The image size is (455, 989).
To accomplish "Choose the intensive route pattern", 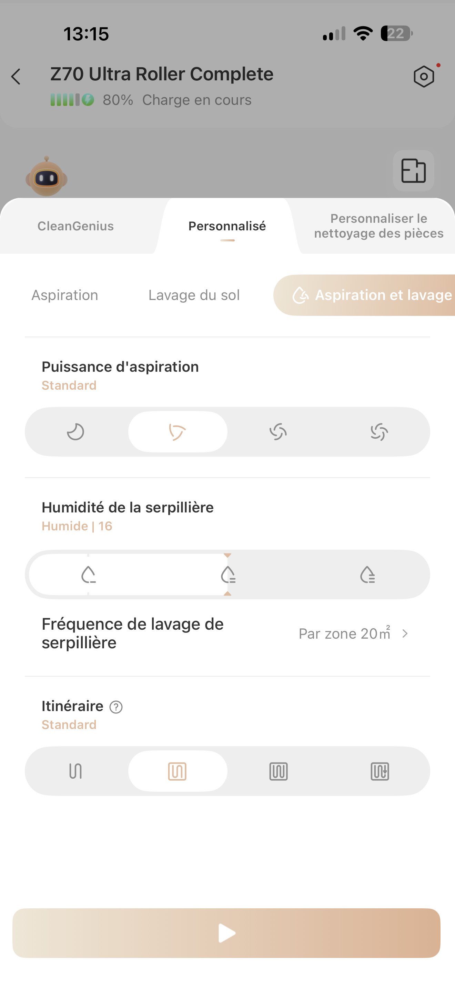I will [x=279, y=771].
